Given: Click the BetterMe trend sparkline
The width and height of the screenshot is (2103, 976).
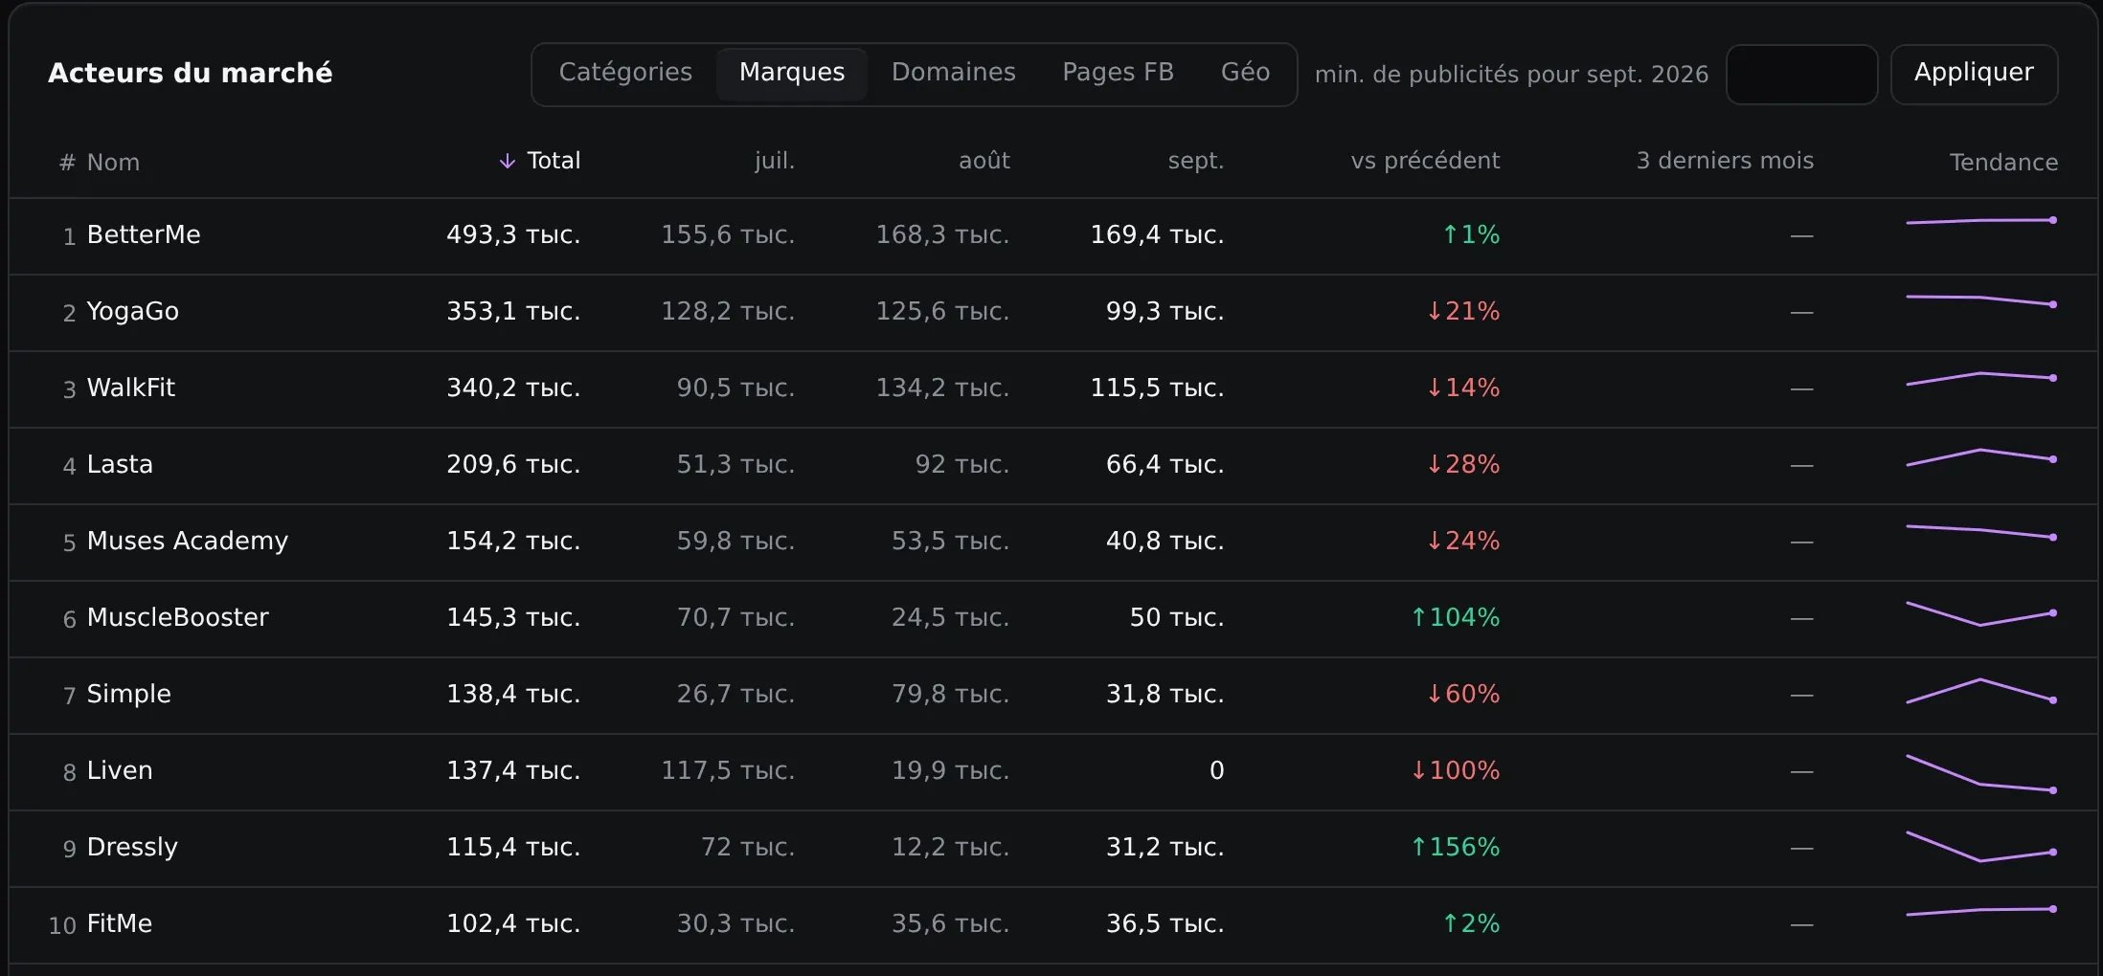Looking at the screenshot, I should tap(1981, 221).
